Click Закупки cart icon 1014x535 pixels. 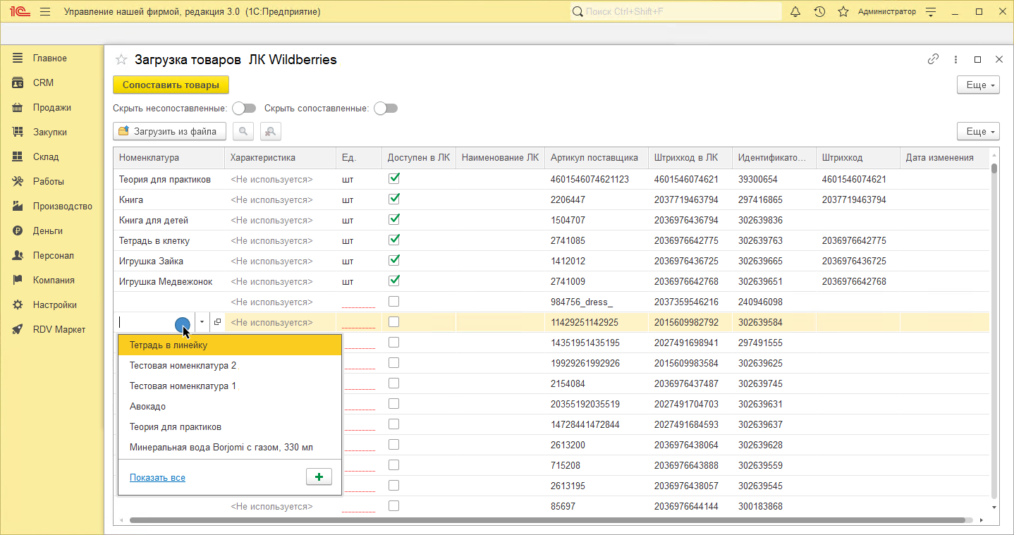tap(18, 132)
